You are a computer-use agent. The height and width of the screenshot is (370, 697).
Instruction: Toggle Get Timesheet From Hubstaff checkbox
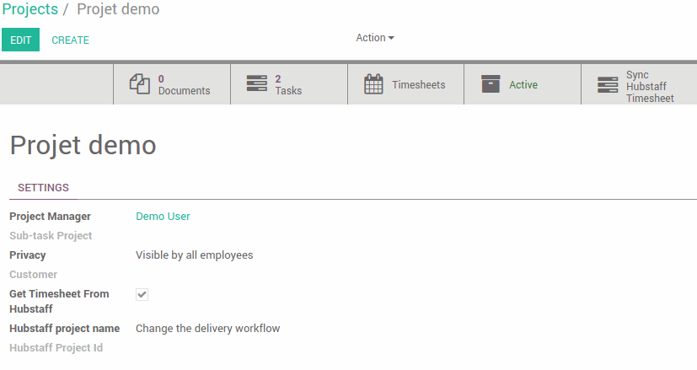point(142,294)
